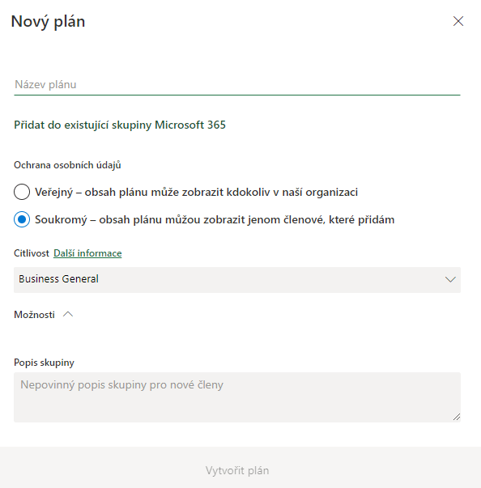Open the Business General sensitivity dropdown
Viewport: 481px width, 488px height.
(x=237, y=279)
